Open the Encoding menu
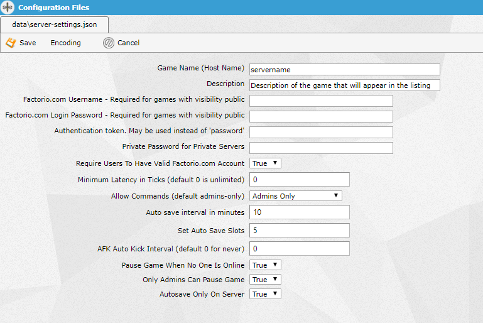The image size is (483, 323). pyautogui.click(x=65, y=43)
